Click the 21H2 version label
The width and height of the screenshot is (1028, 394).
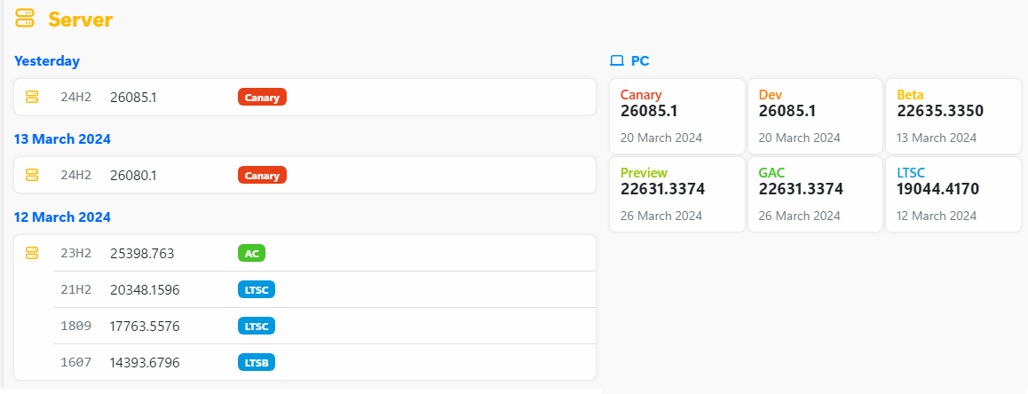[76, 289]
